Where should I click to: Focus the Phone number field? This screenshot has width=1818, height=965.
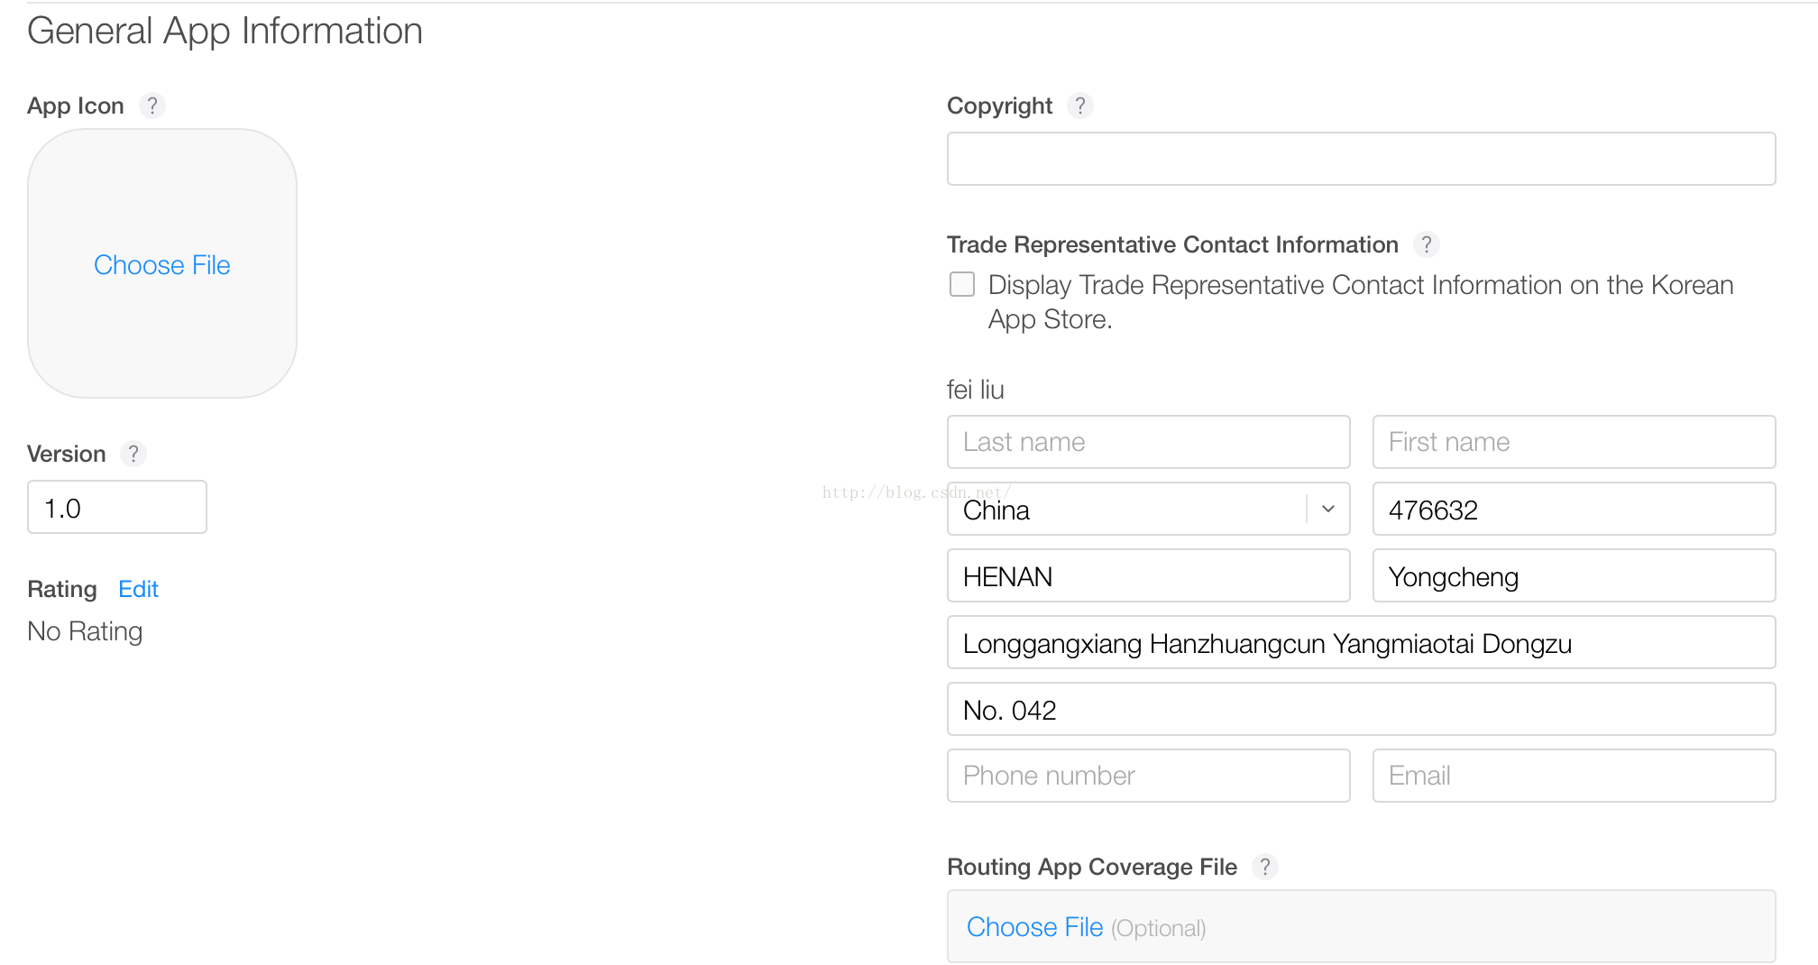coord(1148,776)
